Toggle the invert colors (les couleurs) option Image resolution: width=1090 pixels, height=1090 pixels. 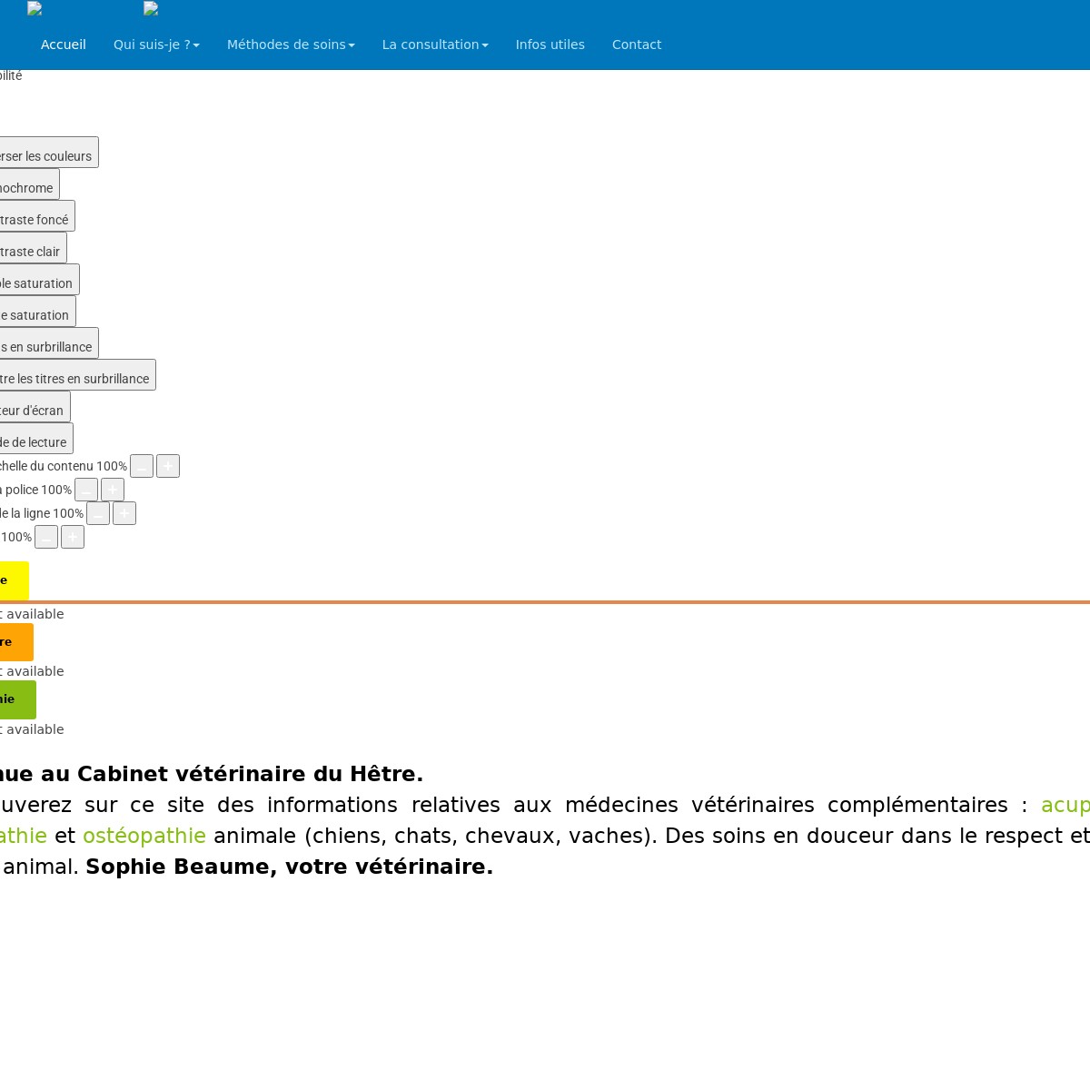tap(47, 153)
